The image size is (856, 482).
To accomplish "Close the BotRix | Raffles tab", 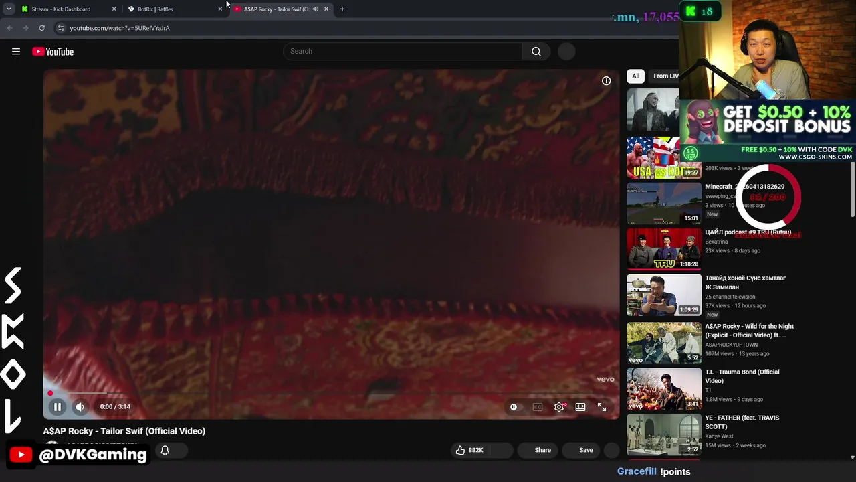I will pos(220,9).
